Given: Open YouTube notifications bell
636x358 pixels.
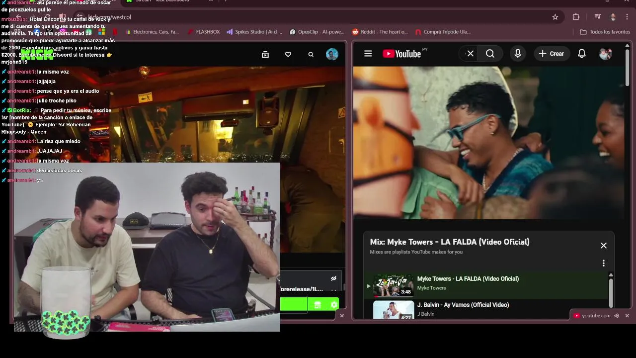Looking at the screenshot, I should point(582,54).
